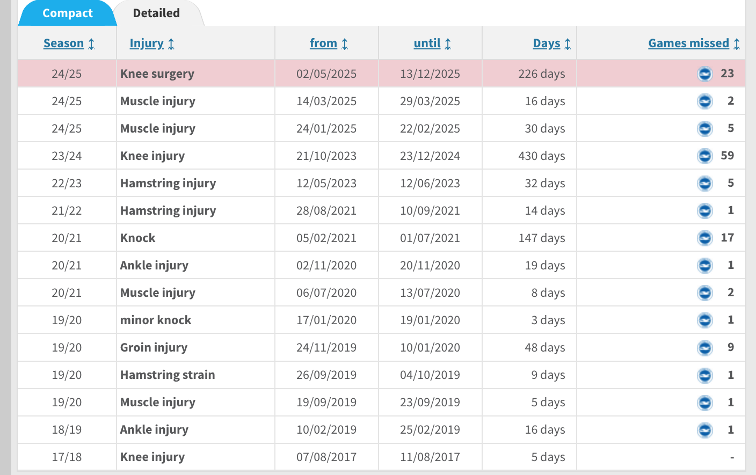Sort table by Injury column
Viewport: 756px width, 475px height.
147,43
